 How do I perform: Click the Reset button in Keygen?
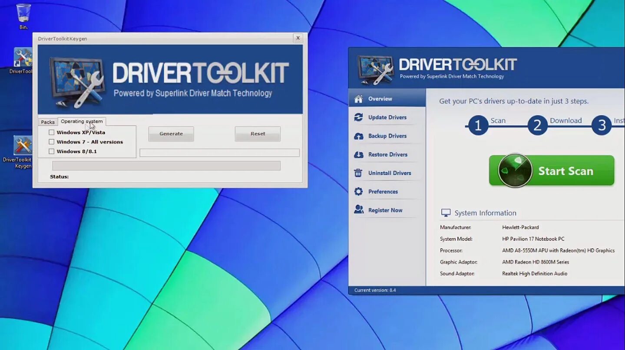258,134
